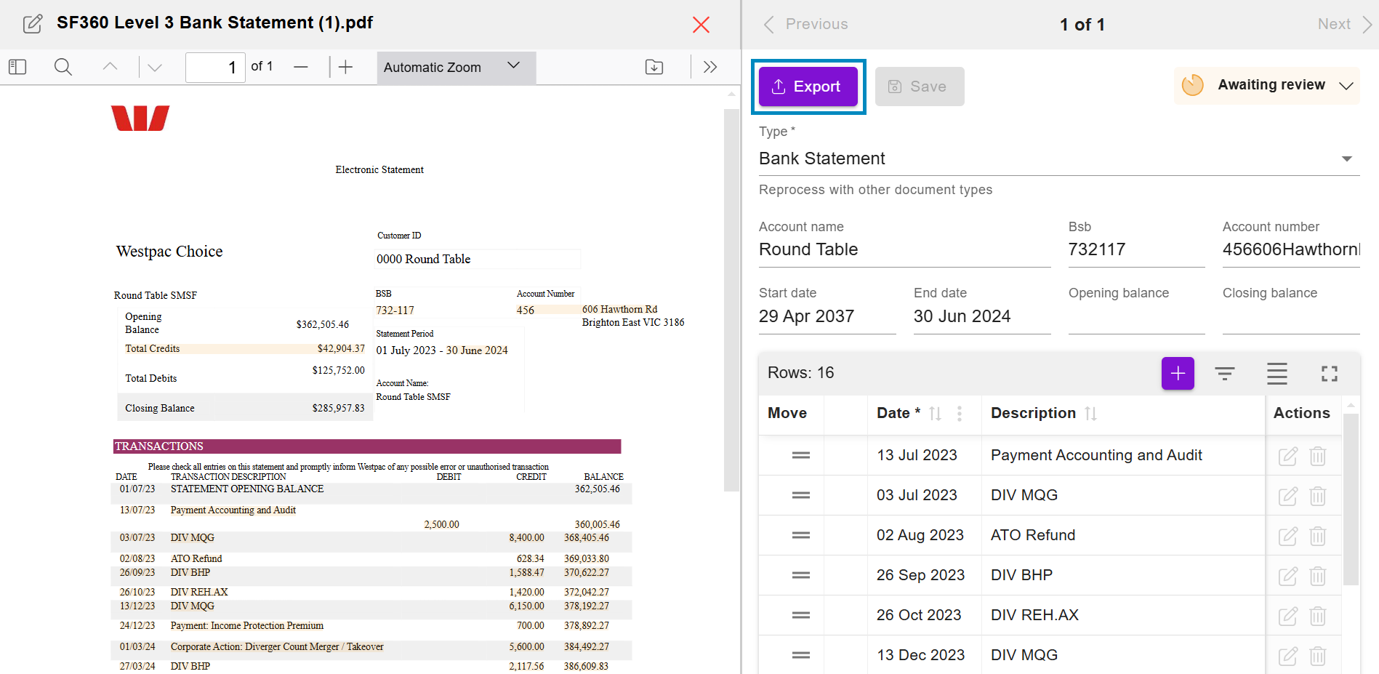The width and height of the screenshot is (1379, 674).
Task: Click the greyed Save button
Action: tap(920, 87)
